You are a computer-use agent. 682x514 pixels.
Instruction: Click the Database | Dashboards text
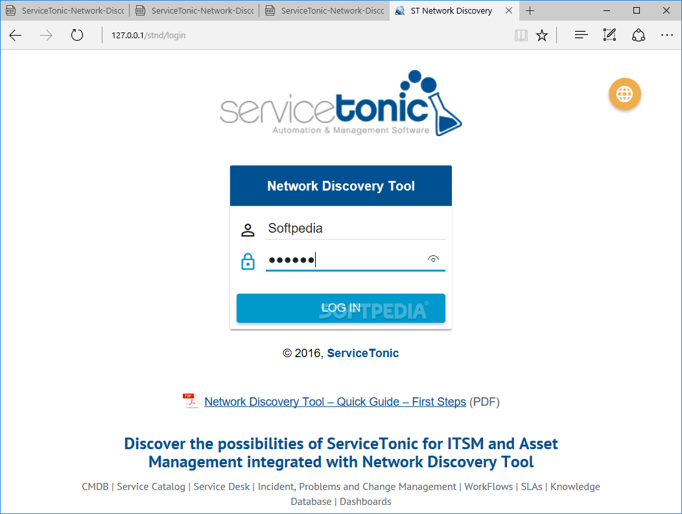pos(341,502)
